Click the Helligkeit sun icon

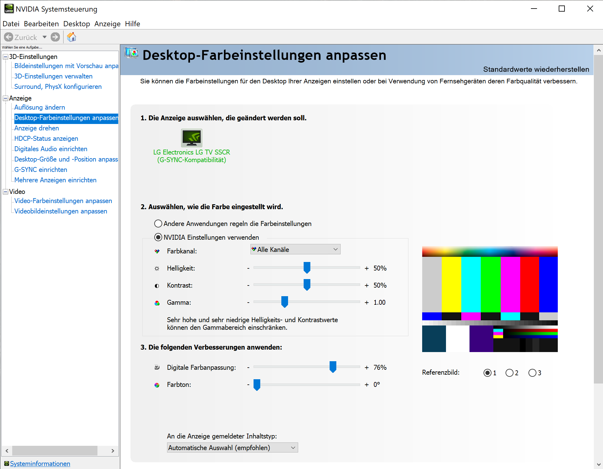point(157,268)
